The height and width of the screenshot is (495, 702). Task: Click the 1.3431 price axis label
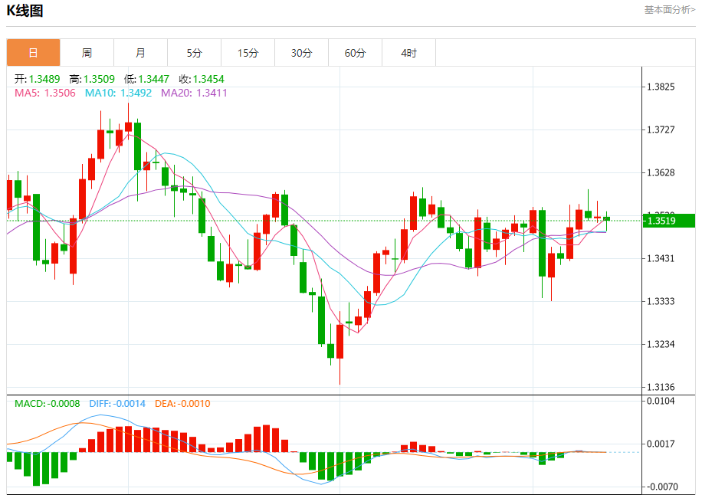661,258
